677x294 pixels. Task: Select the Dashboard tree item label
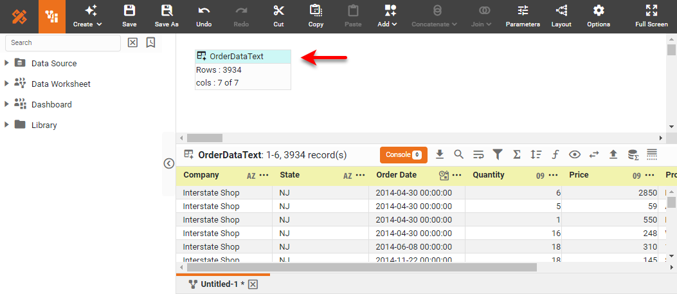51,104
